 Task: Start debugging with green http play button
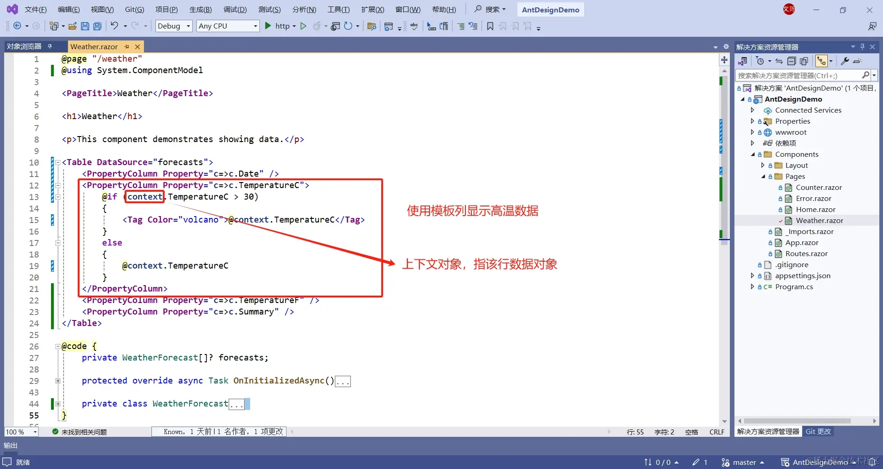pos(268,26)
